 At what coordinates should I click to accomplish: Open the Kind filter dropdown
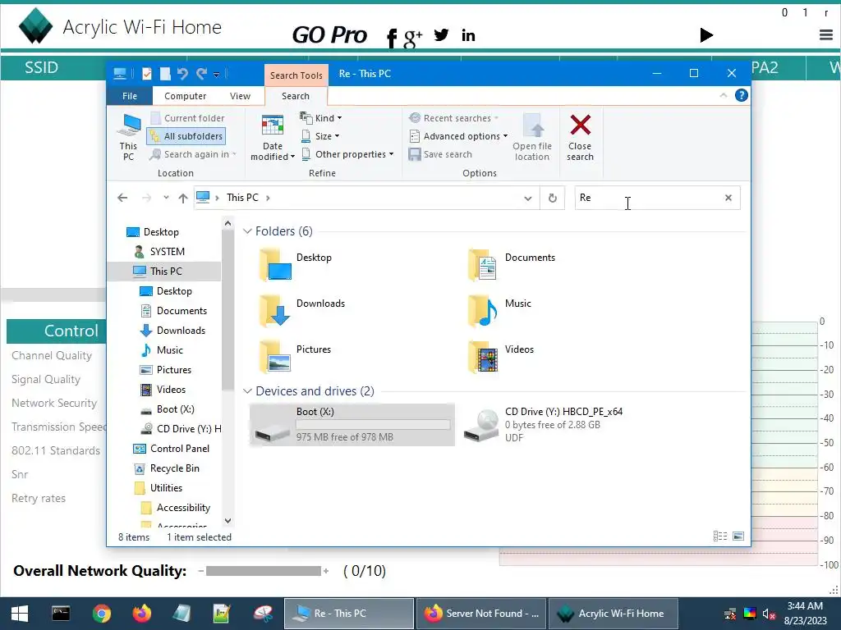click(x=321, y=118)
